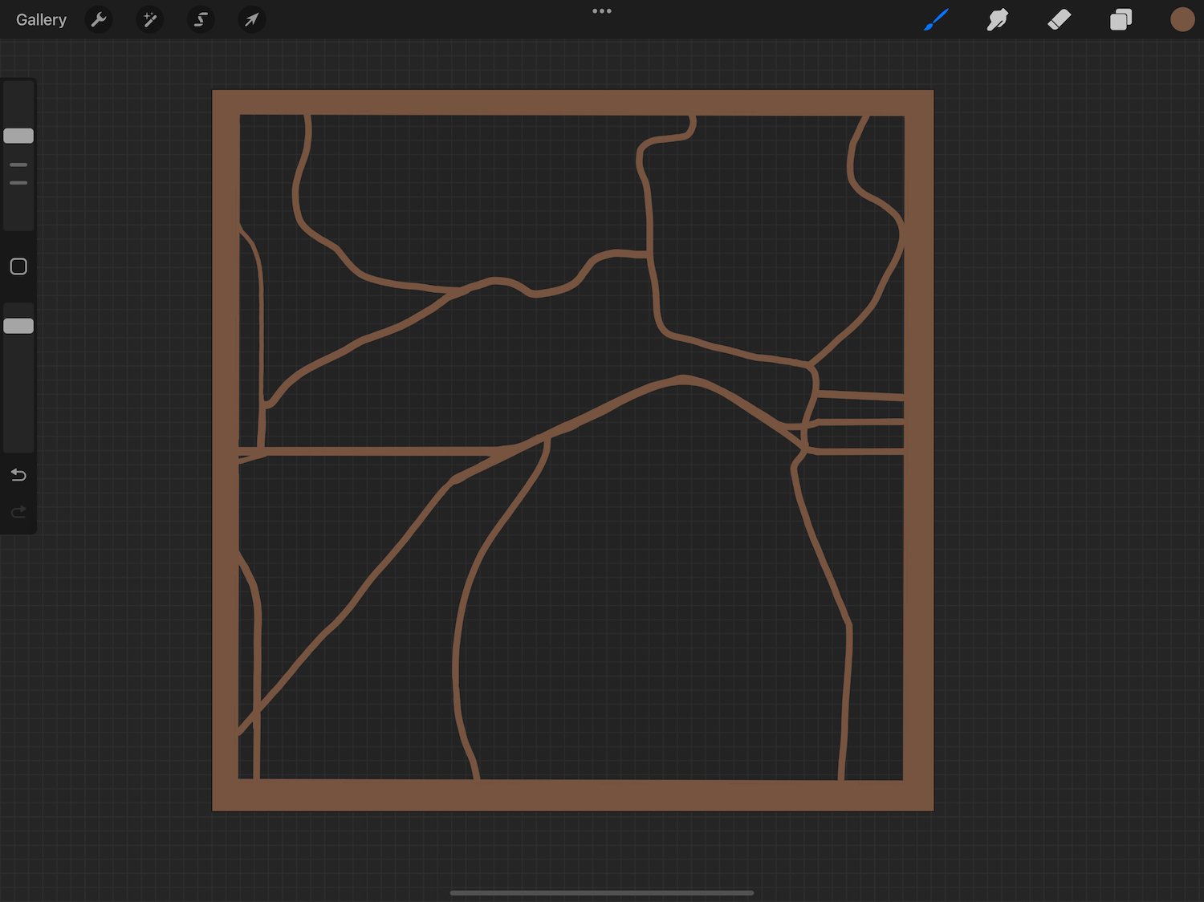The width and height of the screenshot is (1204, 902).
Task: Tap the brush size slider handle
Action: tap(18, 136)
